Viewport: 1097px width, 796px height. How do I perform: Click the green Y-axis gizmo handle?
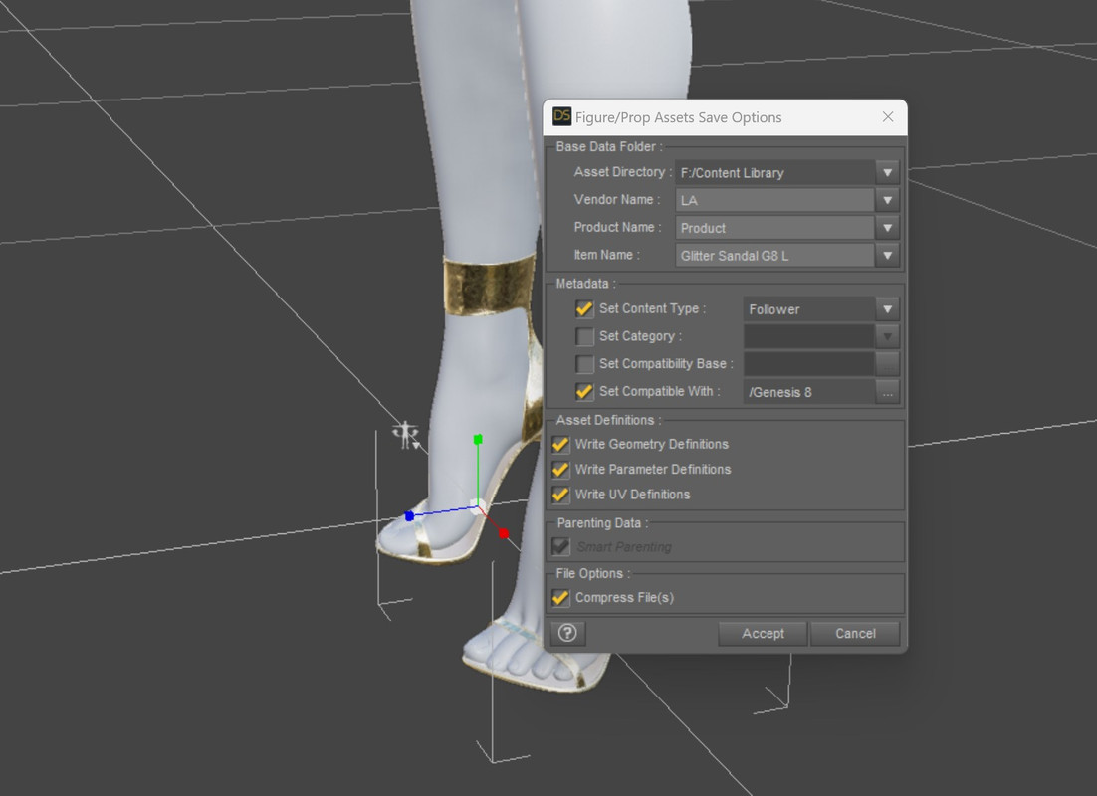pos(478,439)
